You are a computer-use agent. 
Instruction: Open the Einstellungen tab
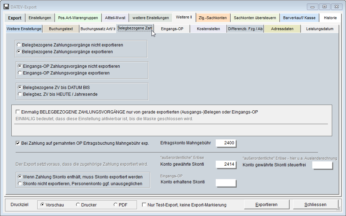[x=40, y=18]
